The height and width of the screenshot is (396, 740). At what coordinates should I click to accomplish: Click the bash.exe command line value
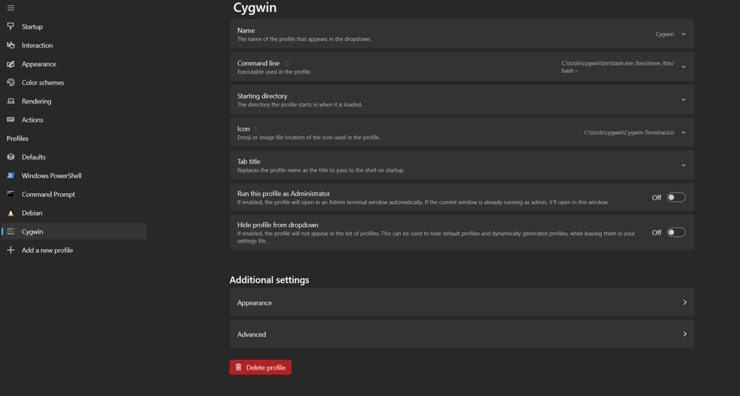click(x=618, y=67)
